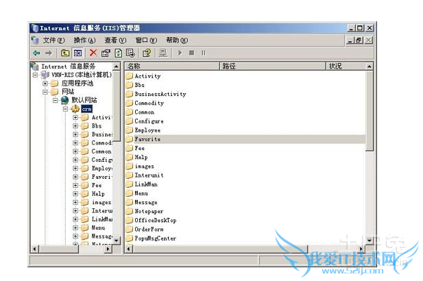Click the Refresh toolbar icon

[x=119, y=53]
